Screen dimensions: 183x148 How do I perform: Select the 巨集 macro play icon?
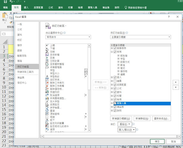(x=47, y=58)
